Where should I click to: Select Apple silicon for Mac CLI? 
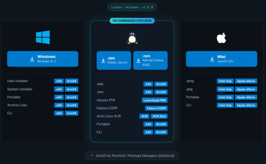[246, 105]
